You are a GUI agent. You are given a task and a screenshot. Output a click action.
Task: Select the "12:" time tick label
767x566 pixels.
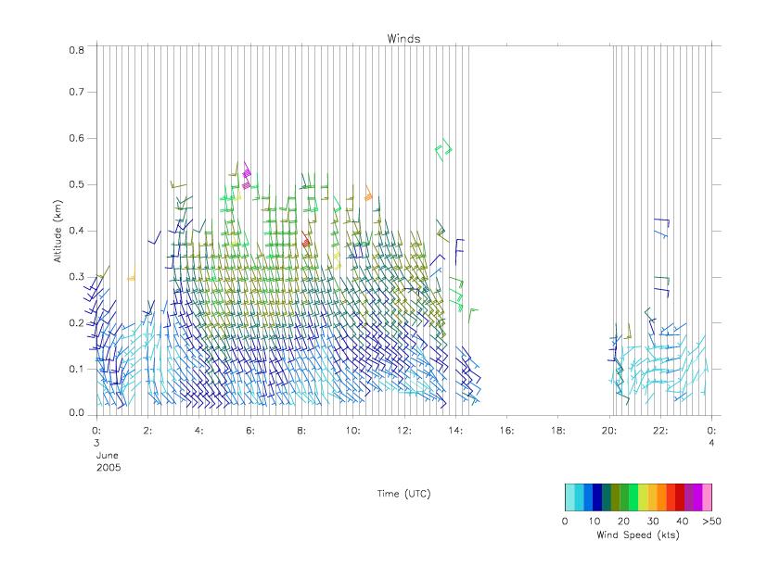(x=404, y=431)
